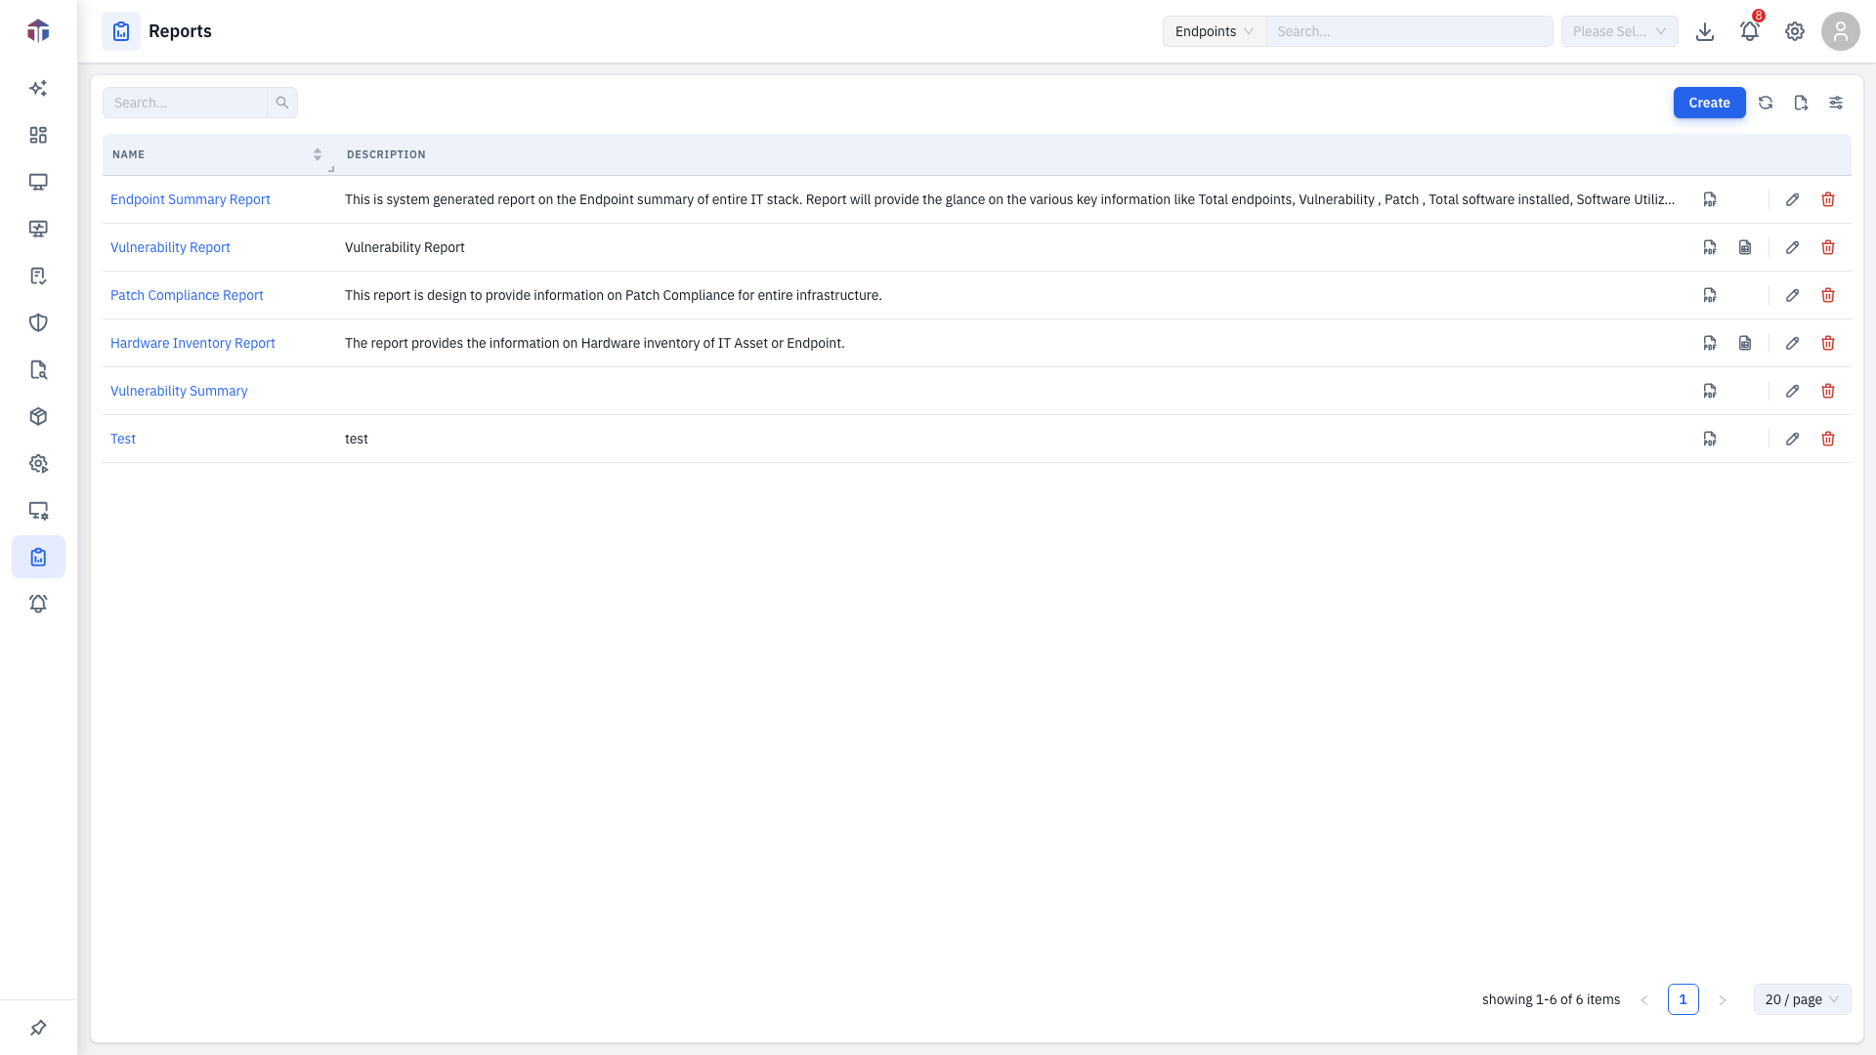Delete the Vulnerability Report
Viewport: 1876px width, 1055px height.
[x=1828, y=247]
